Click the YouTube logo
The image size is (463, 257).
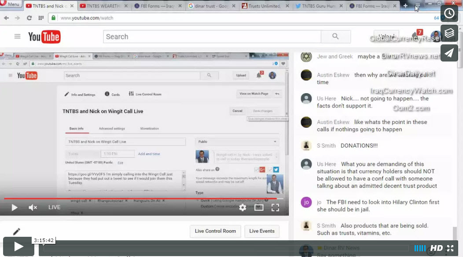pos(44,37)
